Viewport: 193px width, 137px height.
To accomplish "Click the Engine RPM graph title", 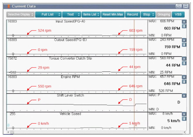I will tap(70, 77).
